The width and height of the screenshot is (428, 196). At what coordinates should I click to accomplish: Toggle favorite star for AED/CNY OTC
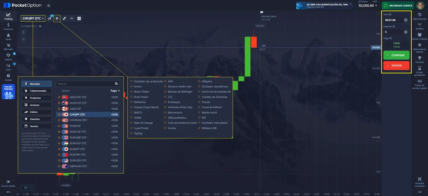pyautogui.click(x=59, y=97)
